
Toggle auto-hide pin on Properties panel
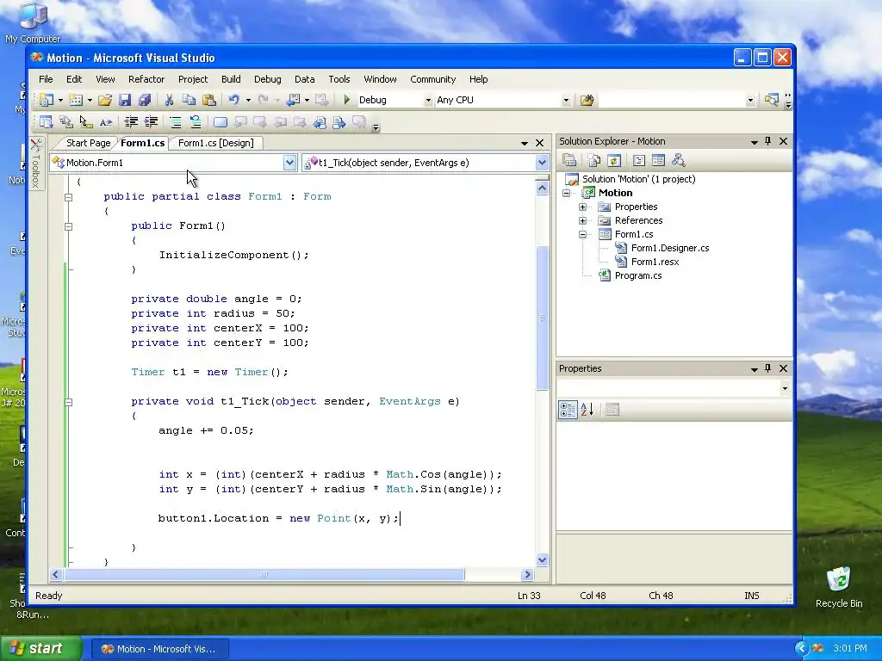[767, 368]
